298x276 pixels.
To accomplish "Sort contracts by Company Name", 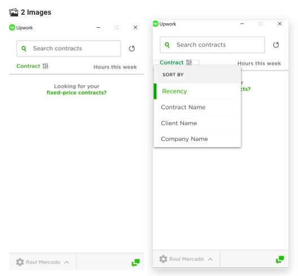I will point(198,139).
